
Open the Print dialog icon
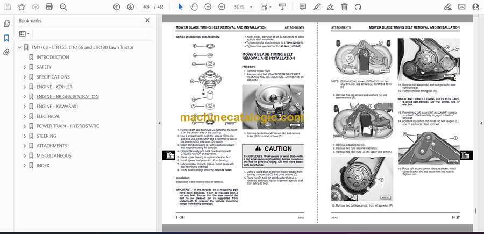tap(49, 7)
